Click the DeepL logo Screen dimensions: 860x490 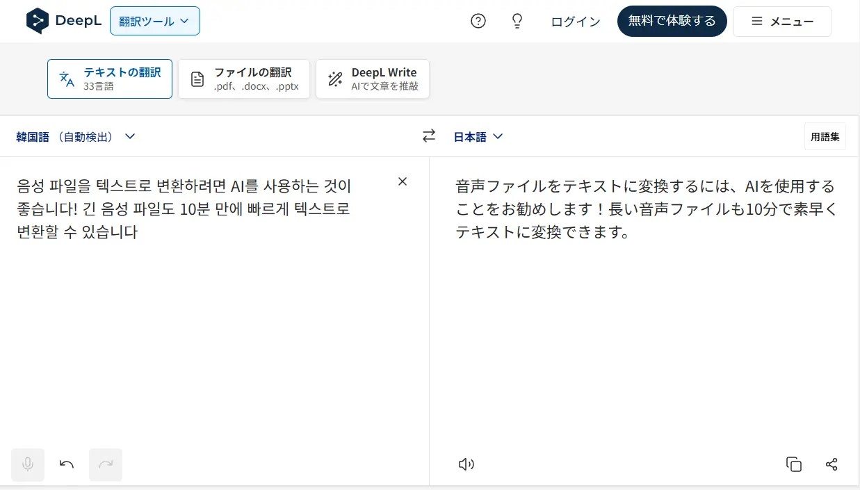(64, 21)
